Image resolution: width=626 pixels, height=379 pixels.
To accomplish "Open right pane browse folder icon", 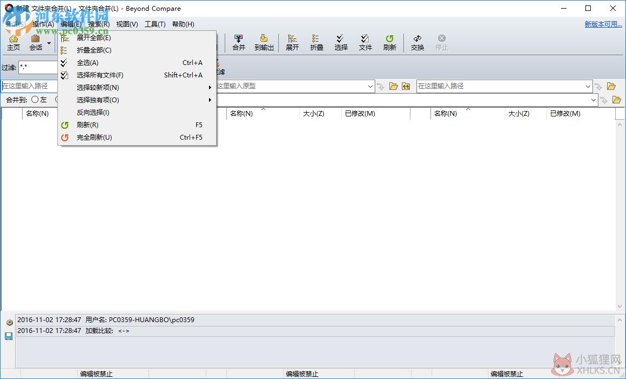I will coord(611,86).
